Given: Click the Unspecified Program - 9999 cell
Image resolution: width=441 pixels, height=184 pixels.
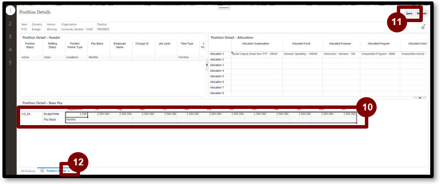Looking at the screenshot, I should tap(380, 53).
